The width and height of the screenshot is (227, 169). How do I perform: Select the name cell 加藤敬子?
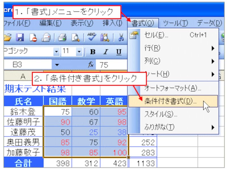[x=24, y=152]
